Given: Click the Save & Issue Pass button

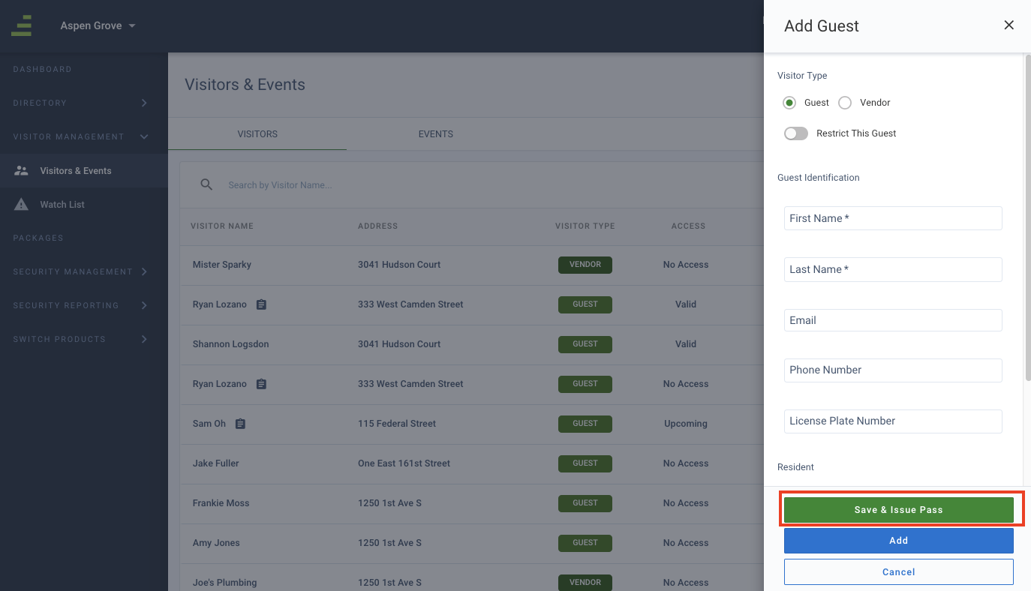Looking at the screenshot, I should coord(898,510).
